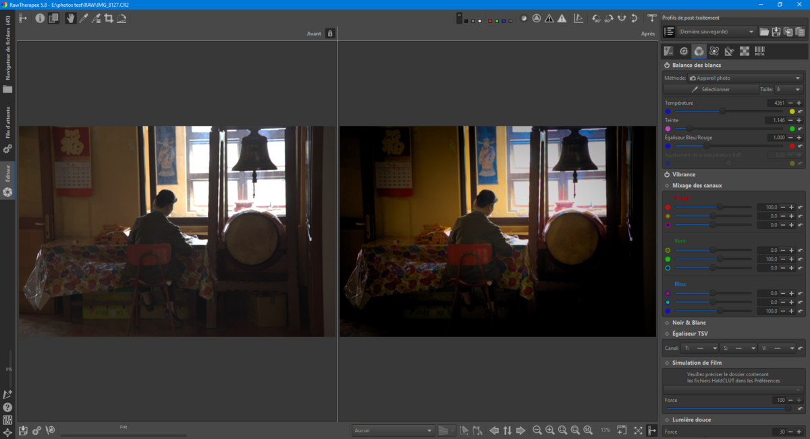Adjust the Teinte slider
The image size is (810, 439).
728,128
